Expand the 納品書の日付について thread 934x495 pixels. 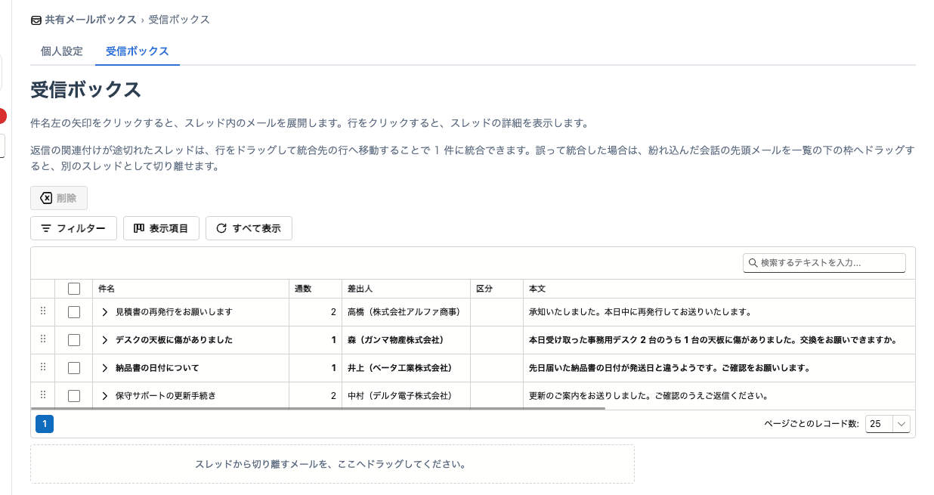click(x=105, y=368)
